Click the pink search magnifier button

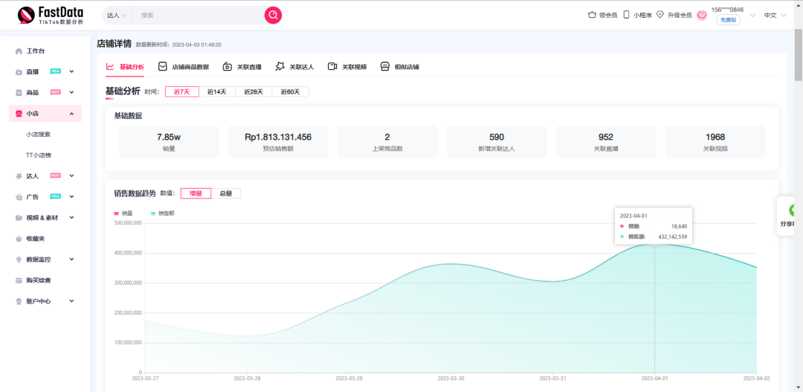(x=273, y=15)
